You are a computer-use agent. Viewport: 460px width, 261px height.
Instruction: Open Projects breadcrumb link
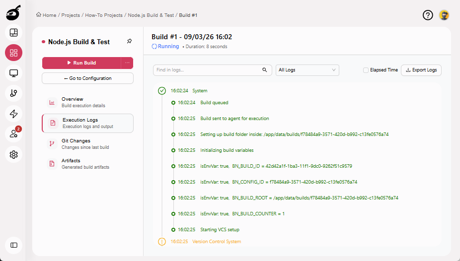[x=71, y=15]
